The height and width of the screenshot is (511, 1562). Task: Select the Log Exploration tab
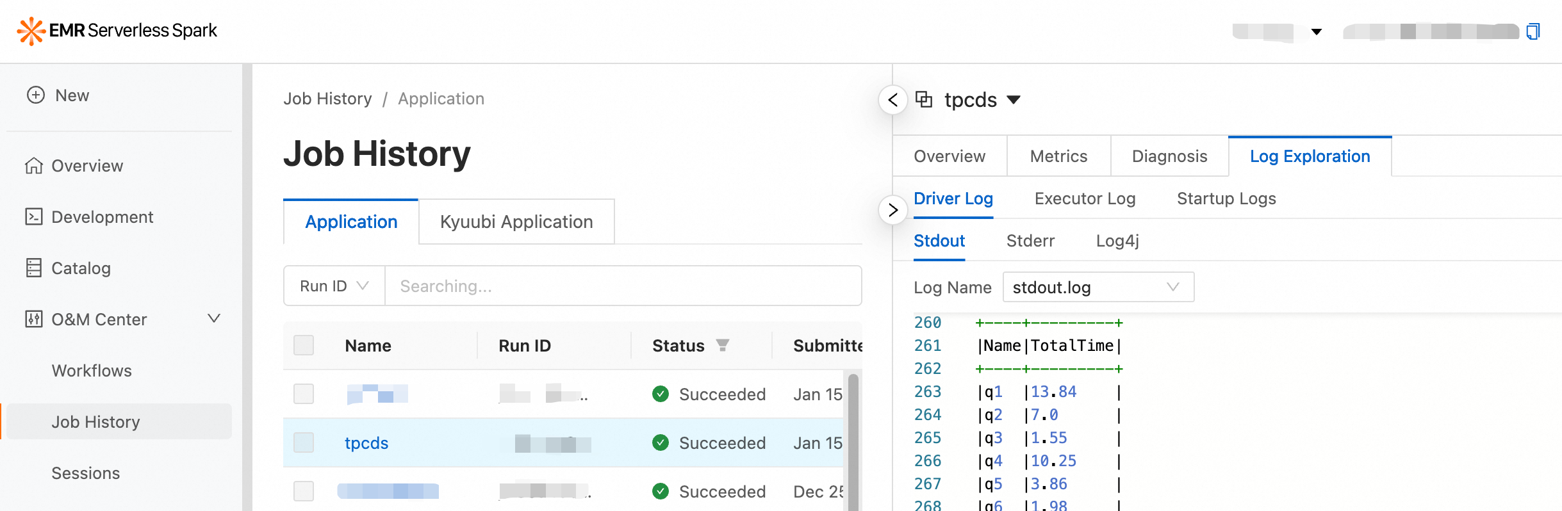tap(1310, 156)
